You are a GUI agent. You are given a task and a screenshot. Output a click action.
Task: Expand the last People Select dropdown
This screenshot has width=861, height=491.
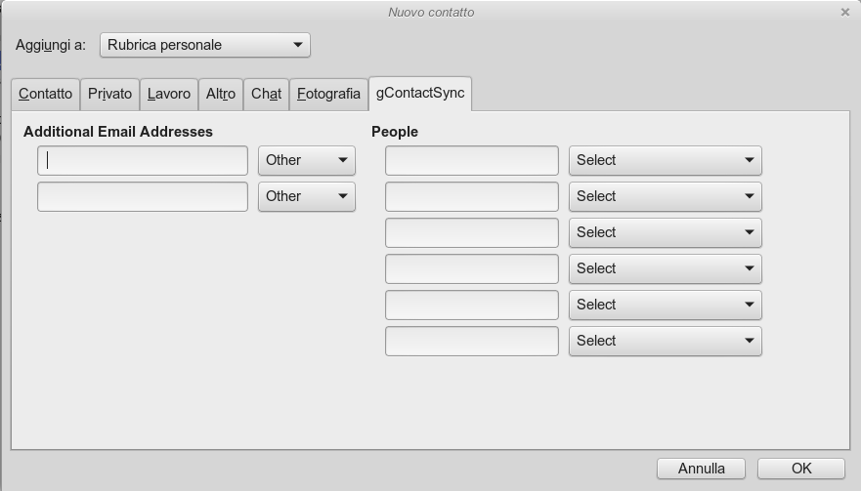(x=666, y=342)
